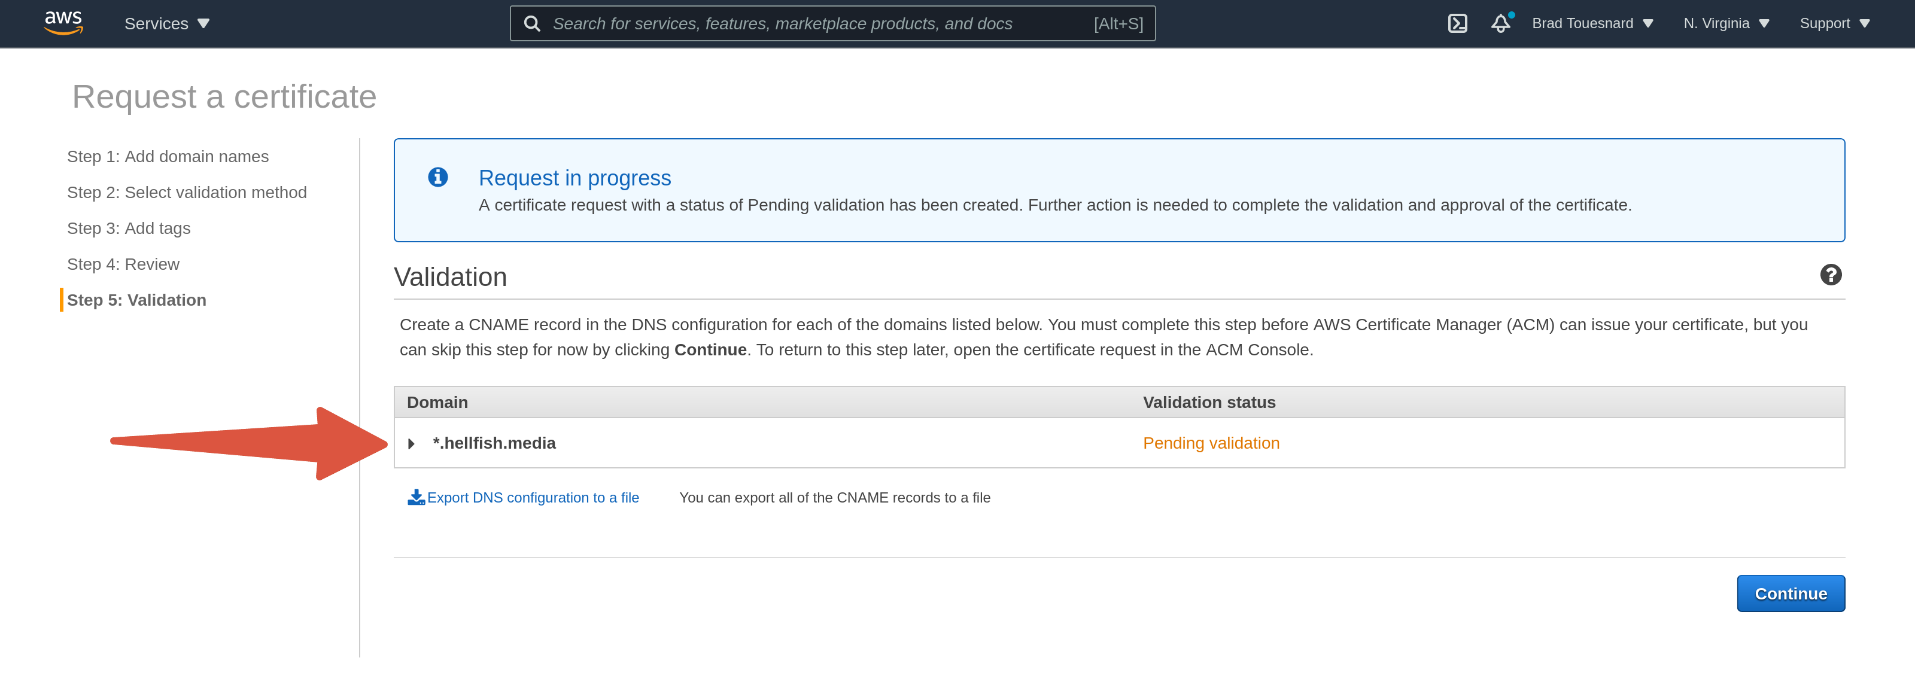This screenshot has width=1915, height=679.
Task: Open Step 2: Select validation method
Action: tap(186, 191)
